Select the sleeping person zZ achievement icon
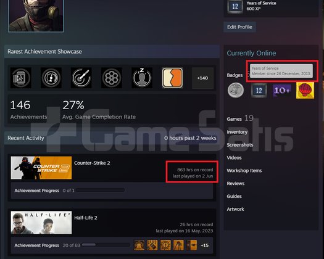Viewport: 324px width, 259px height. pyautogui.click(x=142, y=78)
